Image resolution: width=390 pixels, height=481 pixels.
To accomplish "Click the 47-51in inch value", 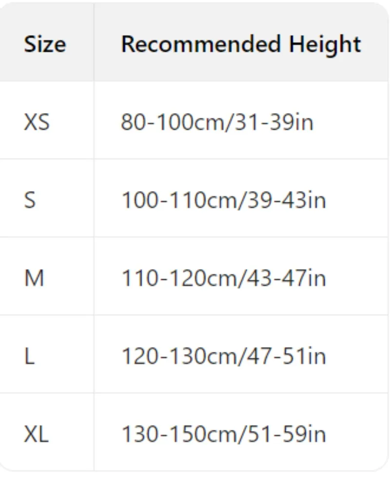I will click(286, 356).
